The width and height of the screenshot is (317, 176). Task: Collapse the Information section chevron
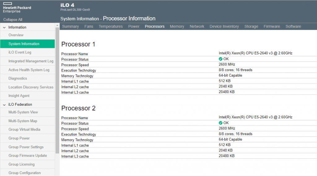click(x=4, y=28)
